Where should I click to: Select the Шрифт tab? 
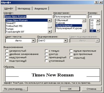click(9, 8)
